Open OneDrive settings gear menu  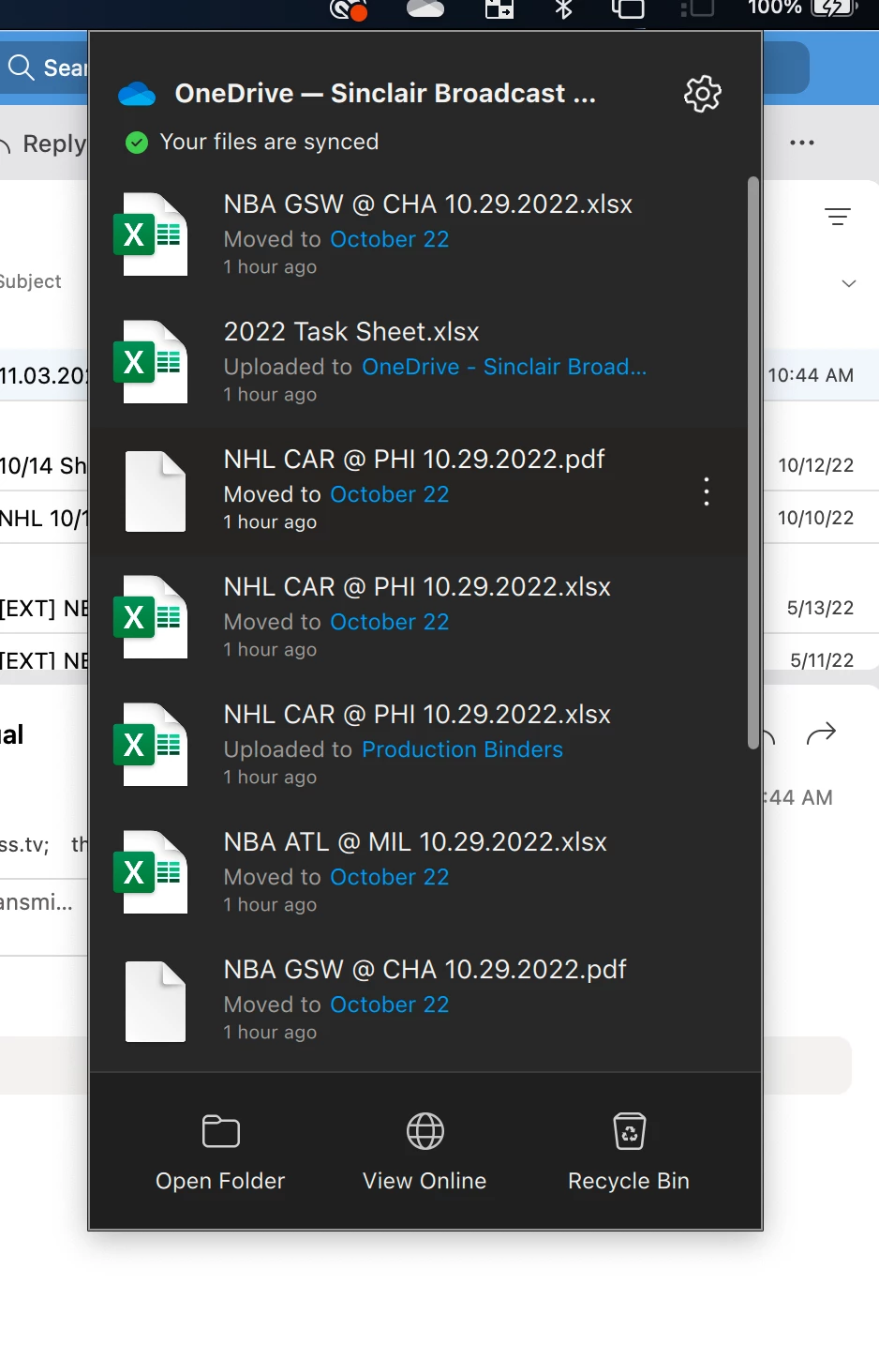coord(703,94)
